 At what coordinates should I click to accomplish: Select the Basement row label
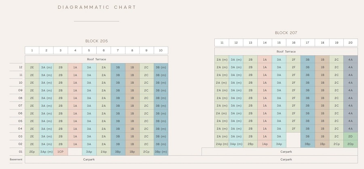pos(17,159)
